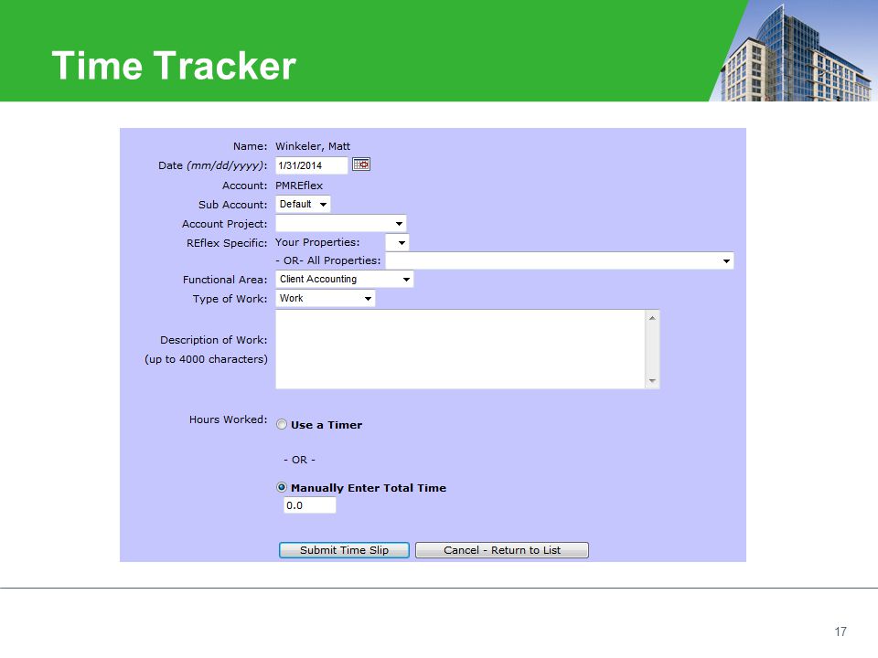The image size is (878, 658).
Task: Click the Submit Time Slip button
Action: pos(345,550)
